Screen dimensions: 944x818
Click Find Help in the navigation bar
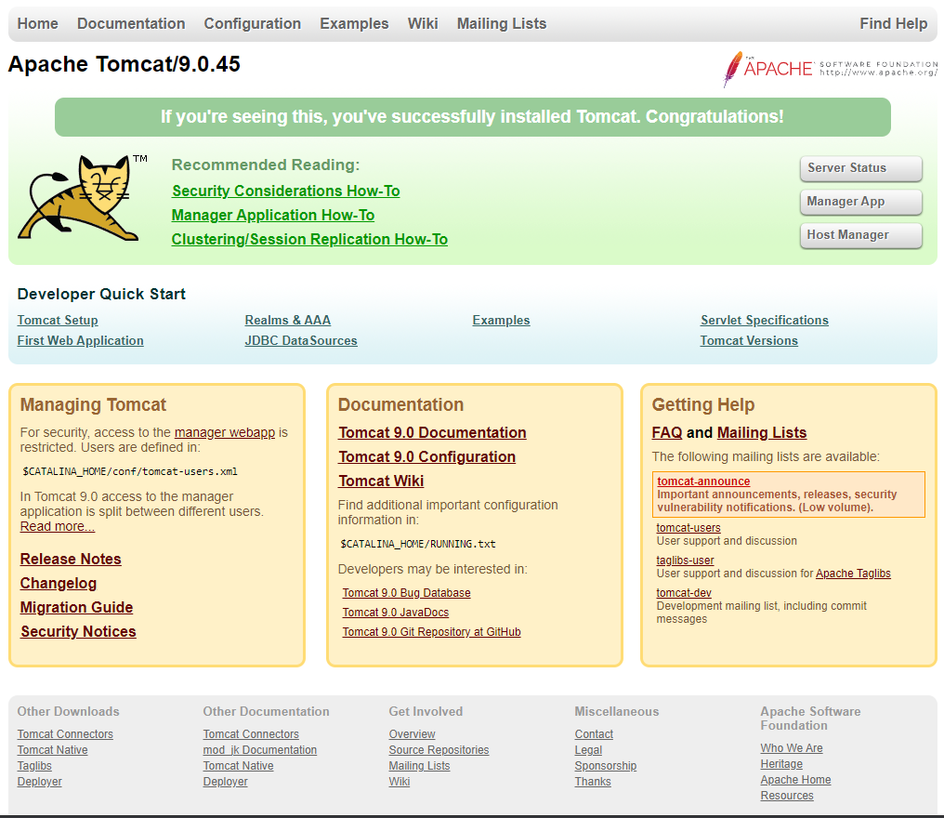pyautogui.click(x=893, y=23)
